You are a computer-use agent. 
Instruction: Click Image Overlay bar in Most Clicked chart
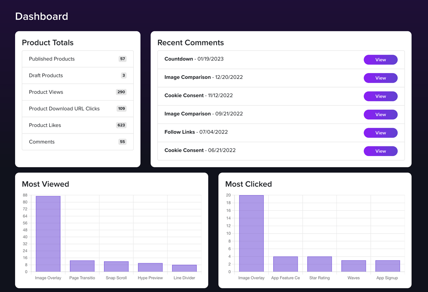pos(251,234)
